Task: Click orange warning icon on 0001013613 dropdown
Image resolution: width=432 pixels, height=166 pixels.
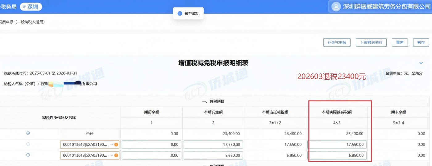Action: [116, 155]
